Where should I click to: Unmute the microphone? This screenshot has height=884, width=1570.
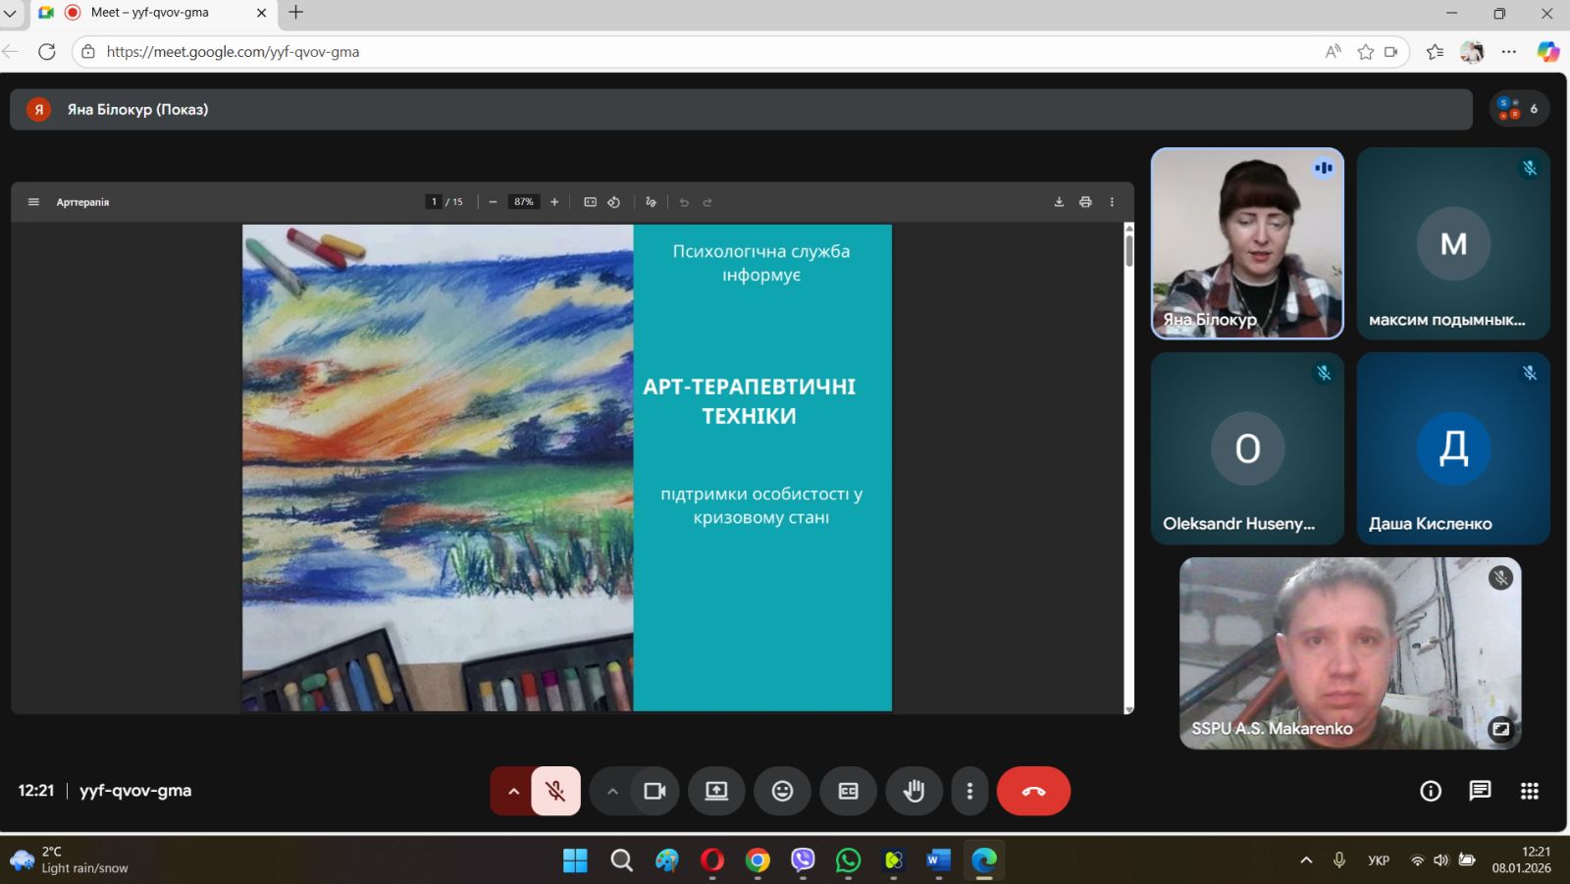click(555, 791)
